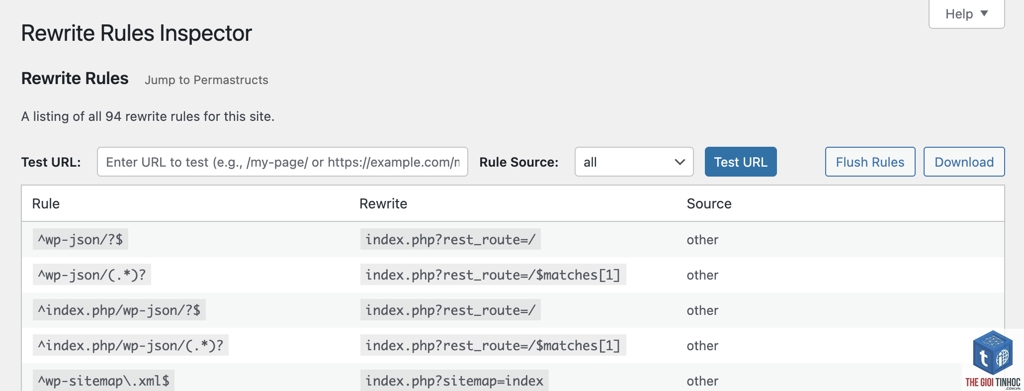Select rewrite value for ^wp-json/(.*)? row
This screenshot has width=1024, height=391.
(x=493, y=275)
